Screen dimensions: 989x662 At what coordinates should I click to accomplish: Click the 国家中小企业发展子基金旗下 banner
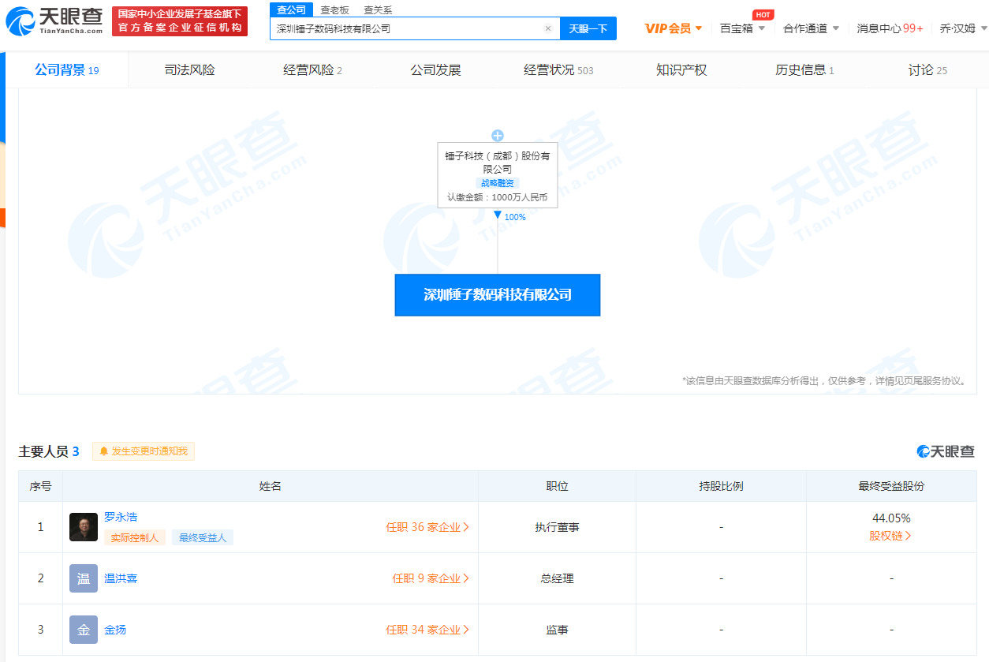pyautogui.click(x=180, y=21)
